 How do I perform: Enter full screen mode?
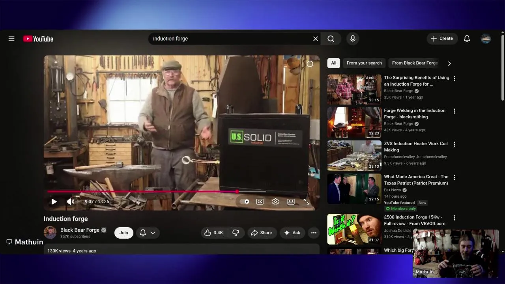point(307,202)
